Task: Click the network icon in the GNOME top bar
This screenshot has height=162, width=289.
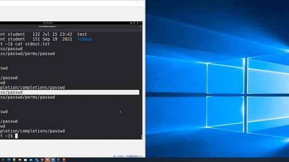Action: pyautogui.click(x=131, y=23)
